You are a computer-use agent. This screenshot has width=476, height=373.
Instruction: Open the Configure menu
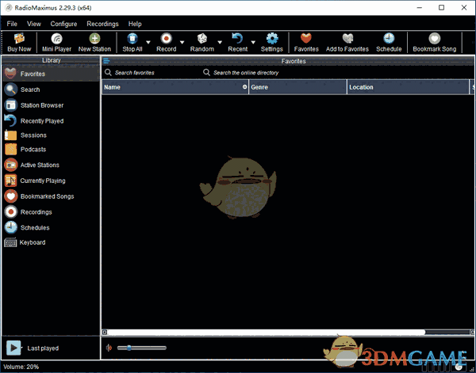point(63,24)
